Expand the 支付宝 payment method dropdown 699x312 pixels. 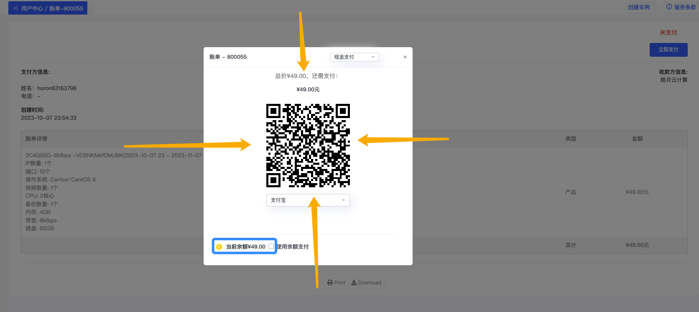pos(308,200)
